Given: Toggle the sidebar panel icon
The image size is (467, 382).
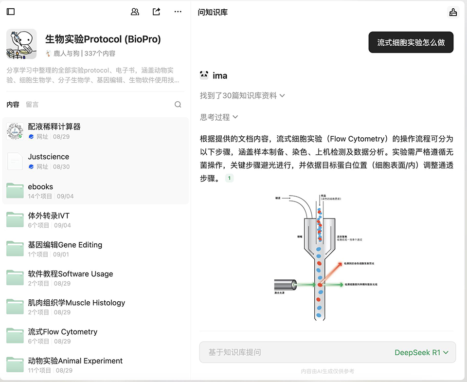Looking at the screenshot, I should (x=11, y=12).
